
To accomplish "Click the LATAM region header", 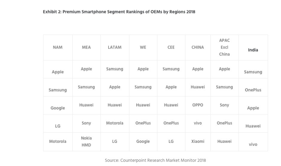I will pyautogui.click(x=114, y=47).
